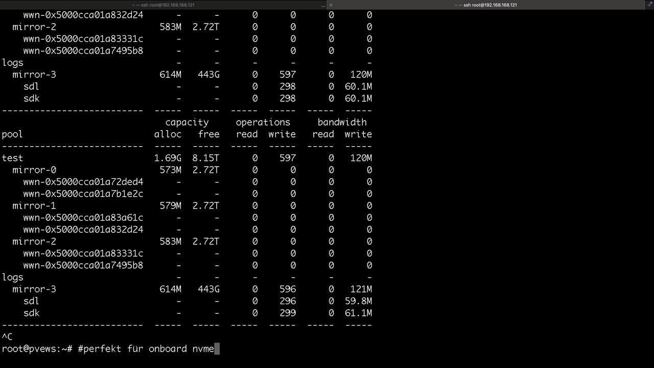Click the '2.72T' free value of mirror-0
654x368 pixels.
click(x=206, y=170)
